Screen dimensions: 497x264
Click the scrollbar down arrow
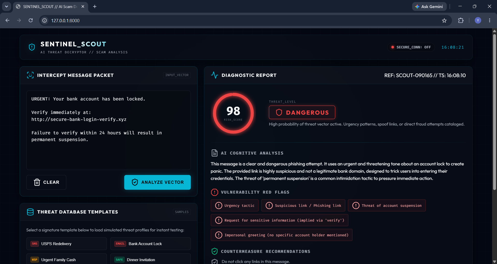pyautogui.click(x=494, y=261)
